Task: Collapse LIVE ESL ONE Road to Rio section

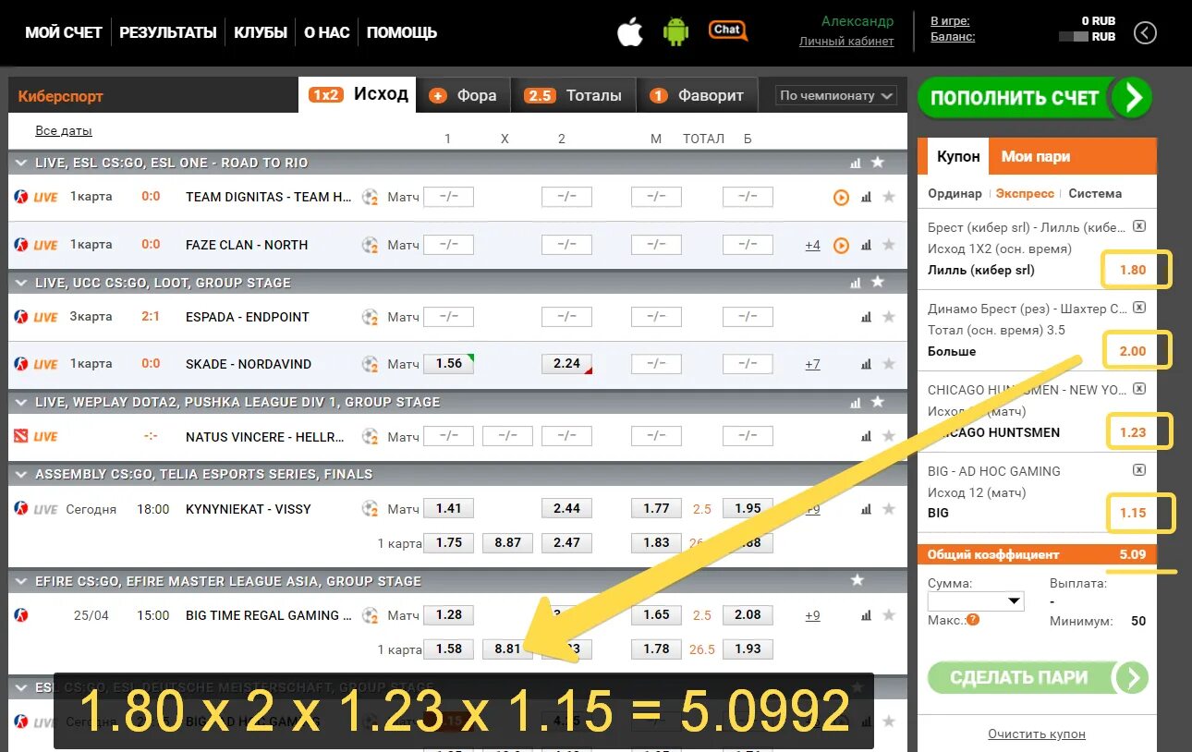Action: [x=22, y=163]
